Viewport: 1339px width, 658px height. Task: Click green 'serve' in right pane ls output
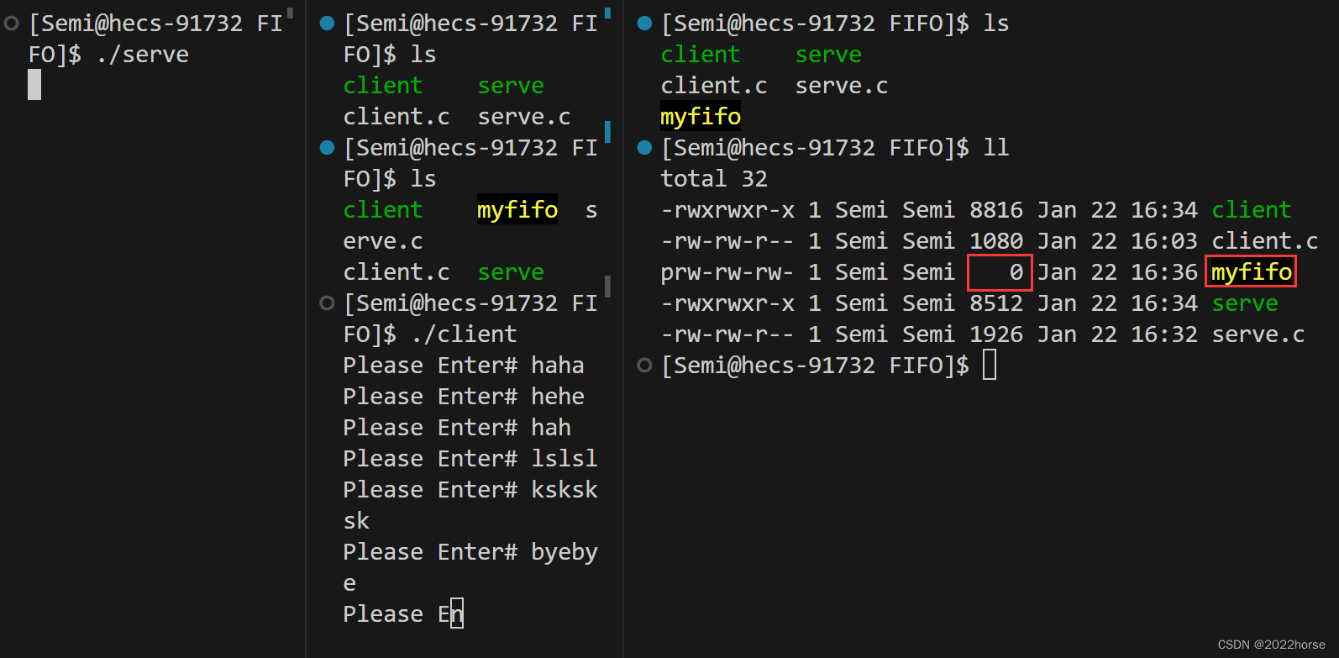(x=828, y=55)
